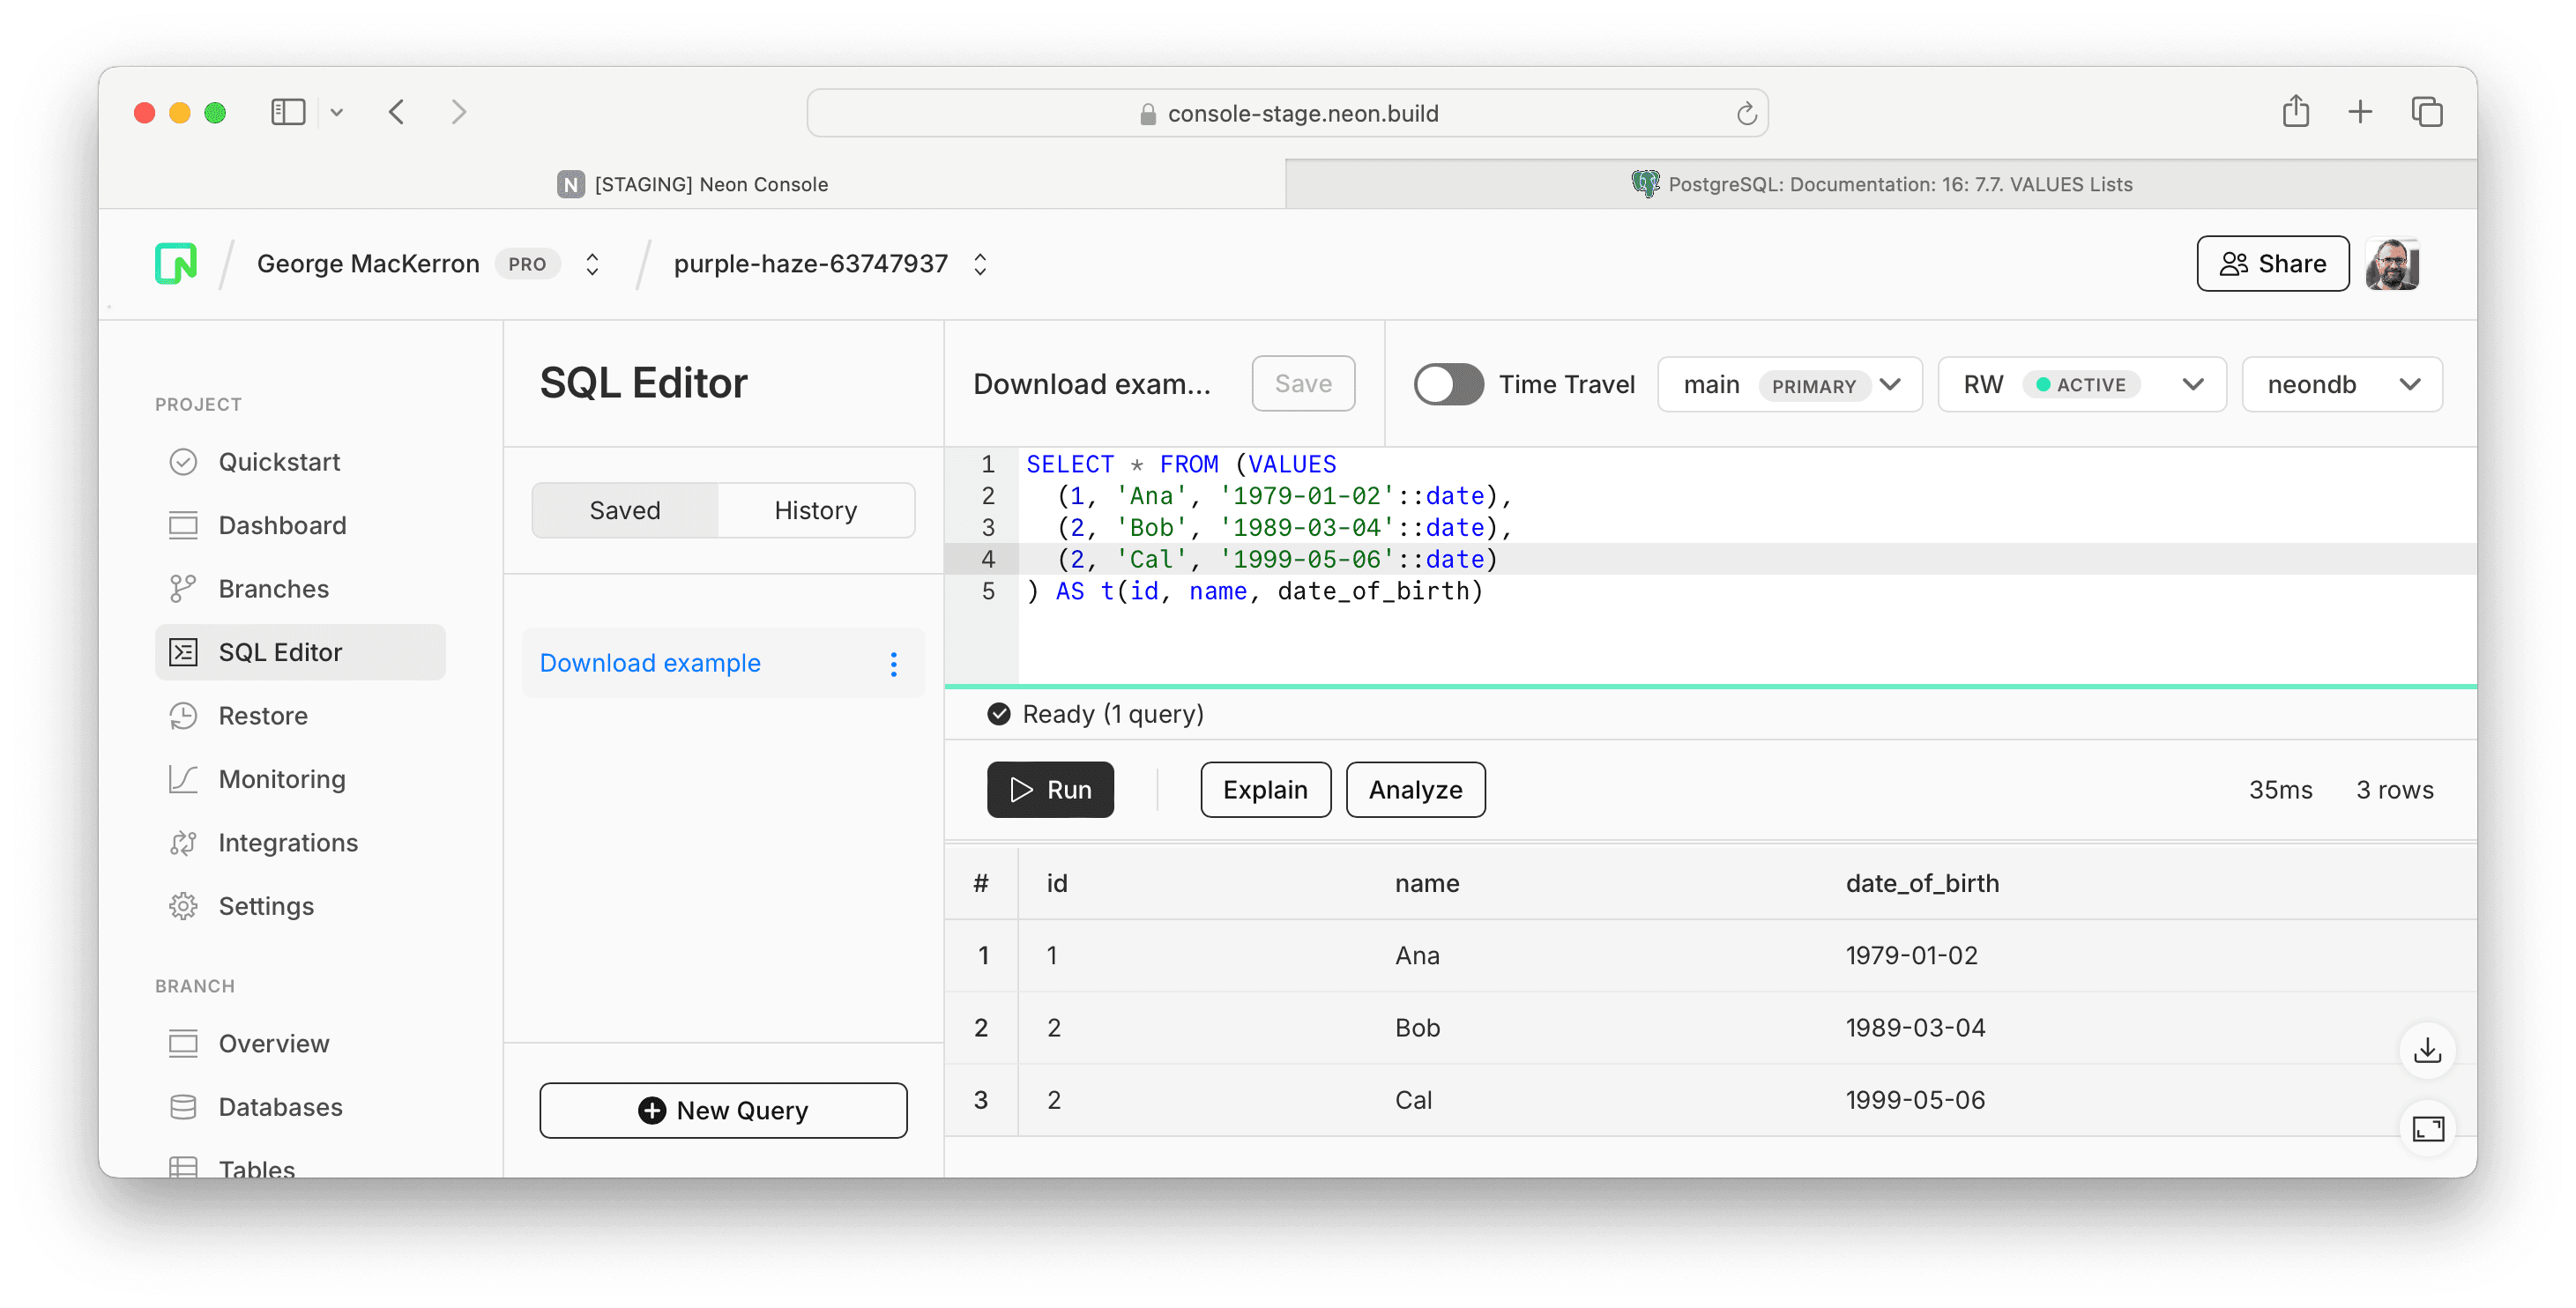Screen dimensions: 2576x1308
Task: Open the user avatar menu
Action: [2391, 264]
